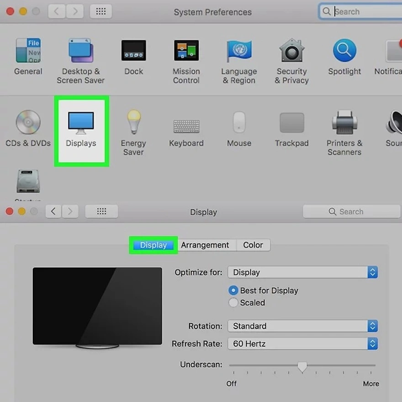Switch to the Color tab
402x402 pixels.
coord(253,245)
